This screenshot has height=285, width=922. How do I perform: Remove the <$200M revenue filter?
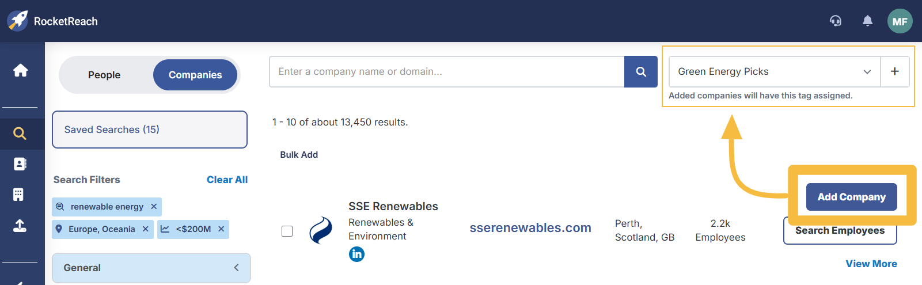coord(221,229)
